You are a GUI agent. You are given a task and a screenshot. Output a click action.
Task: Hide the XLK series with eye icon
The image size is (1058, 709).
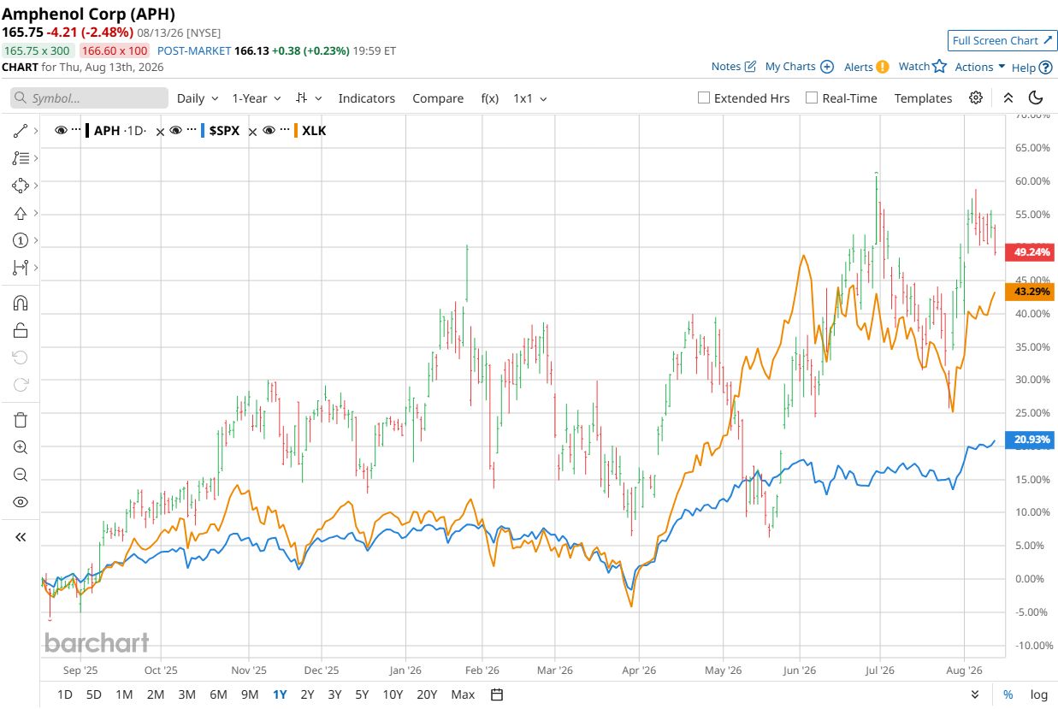click(269, 130)
